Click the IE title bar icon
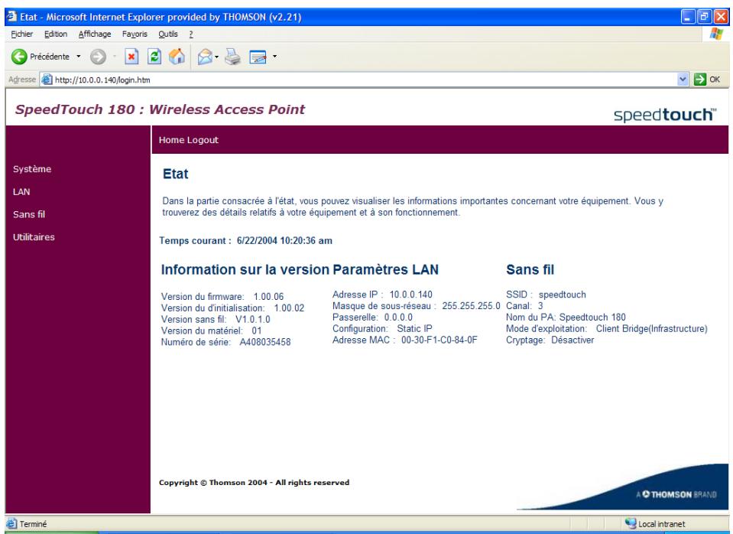Image resolution: width=733 pixels, height=534 pixels. click(x=12, y=17)
